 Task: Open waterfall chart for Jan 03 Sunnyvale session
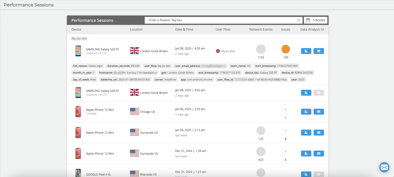[306, 133]
